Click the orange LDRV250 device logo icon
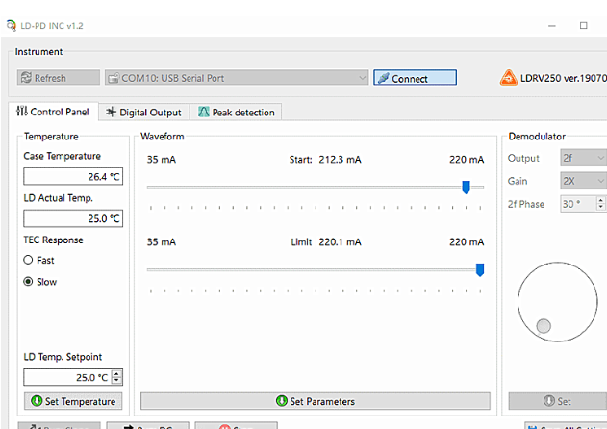 tap(508, 78)
